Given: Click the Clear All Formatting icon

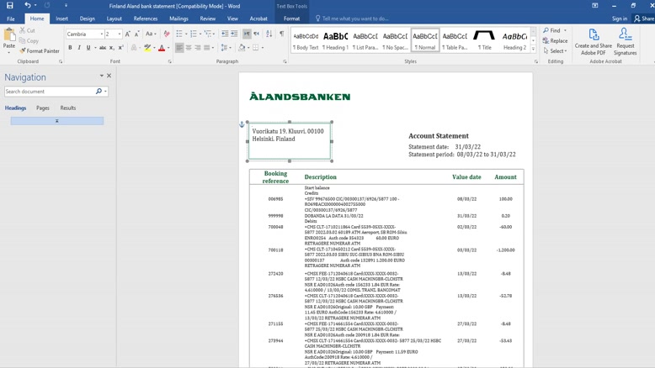Looking at the screenshot, I should pyautogui.click(x=167, y=34).
